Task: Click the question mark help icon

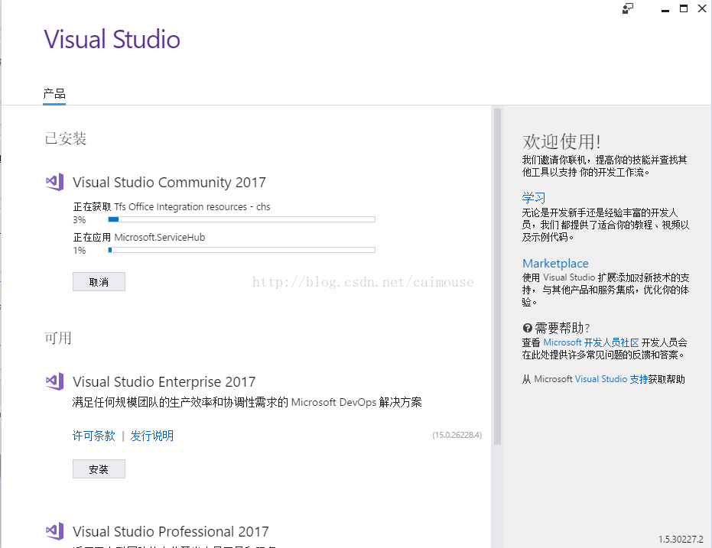Action: tap(527, 328)
